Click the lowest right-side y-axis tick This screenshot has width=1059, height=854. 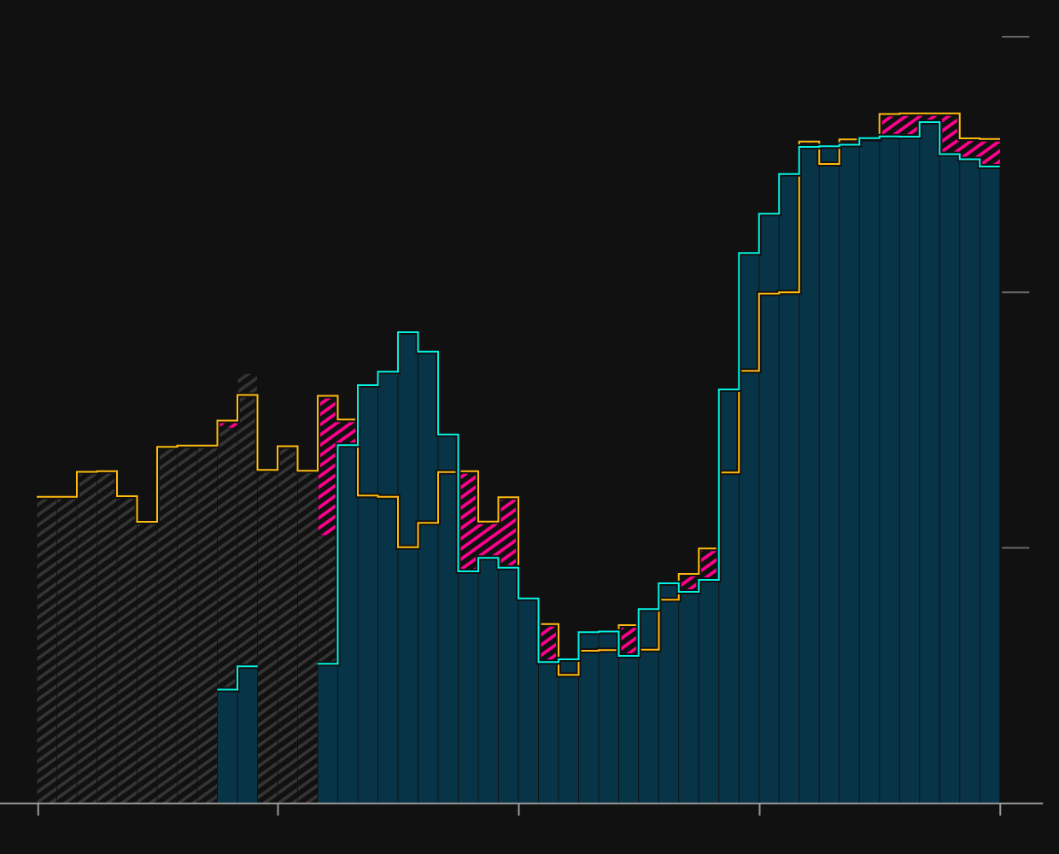(x=1015, y=547)
